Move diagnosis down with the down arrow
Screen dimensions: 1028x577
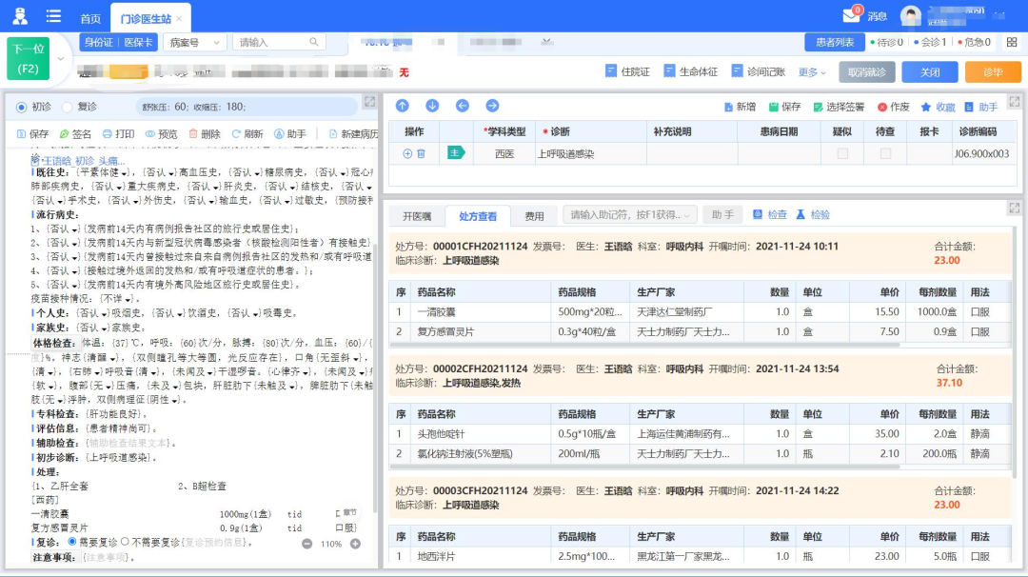(432, 106)
